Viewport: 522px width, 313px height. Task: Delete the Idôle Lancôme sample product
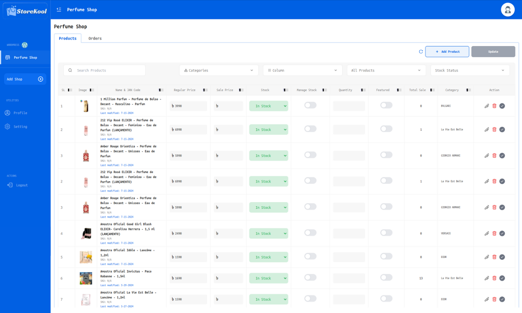pyautogui.click(x=494, y=257)
